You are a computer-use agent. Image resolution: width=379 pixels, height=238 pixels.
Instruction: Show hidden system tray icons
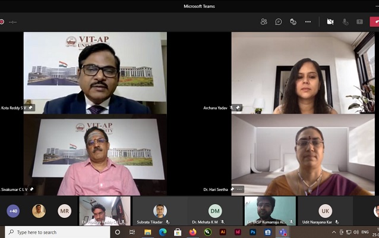[x=334, y=232]
